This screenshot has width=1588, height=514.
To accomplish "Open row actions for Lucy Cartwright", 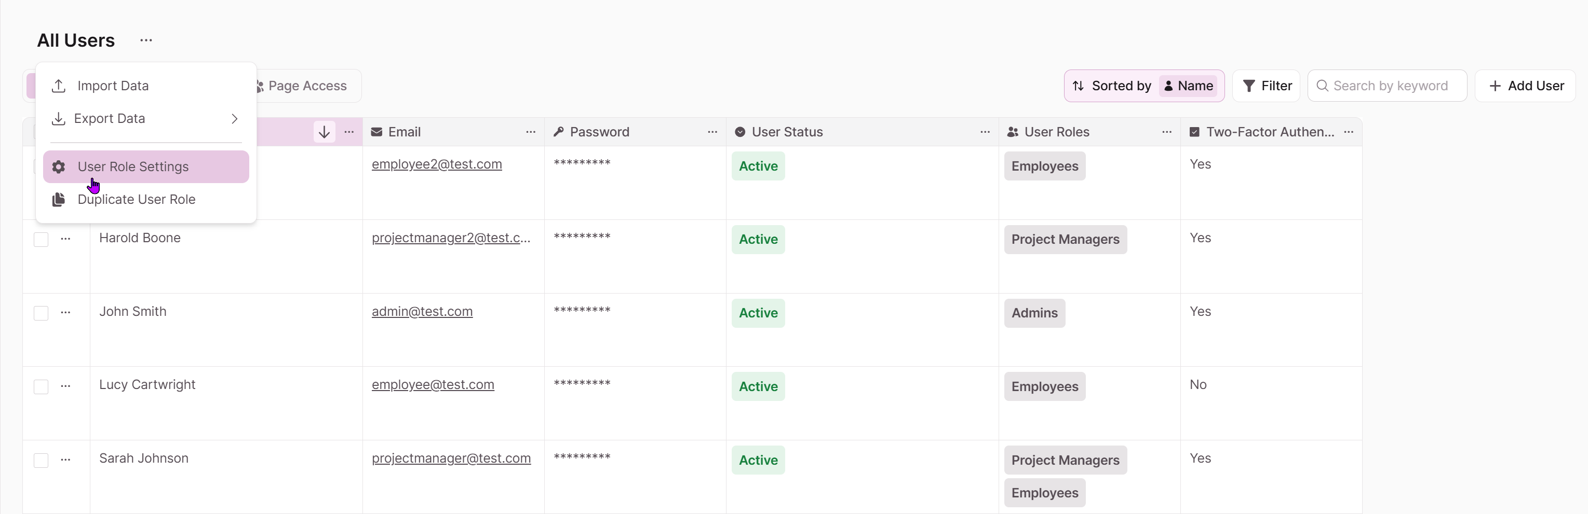I will coord(65,386).
